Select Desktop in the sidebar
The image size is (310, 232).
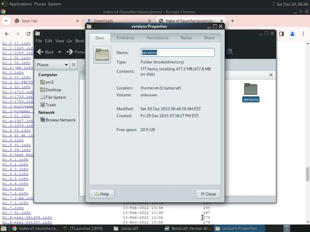click(x=51, y=90)
